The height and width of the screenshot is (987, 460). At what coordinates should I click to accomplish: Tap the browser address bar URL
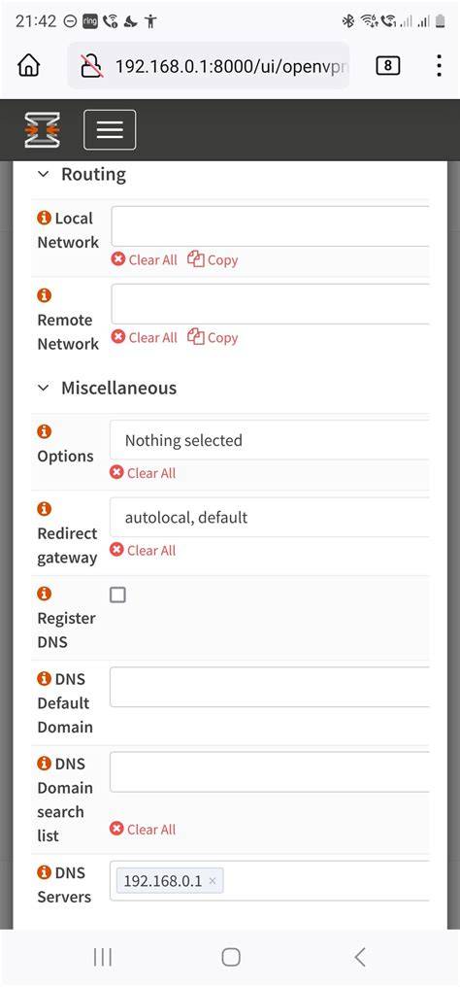pyautogui.click(x=230, y=65)
